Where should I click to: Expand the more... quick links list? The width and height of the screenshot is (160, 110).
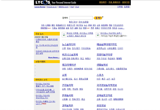(x=121, y=28)
